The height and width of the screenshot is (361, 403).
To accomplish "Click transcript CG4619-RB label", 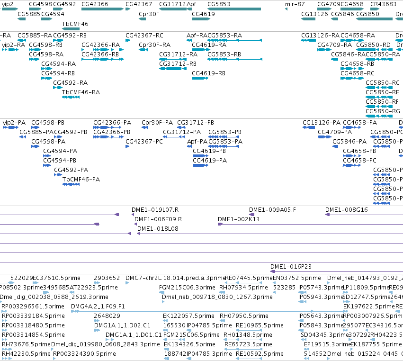I will click(208, 73).
